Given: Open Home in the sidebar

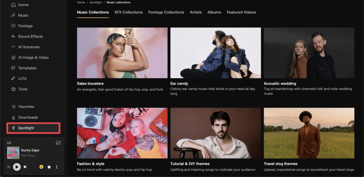Looking at the screenshot, I should (x=20, y=5).
